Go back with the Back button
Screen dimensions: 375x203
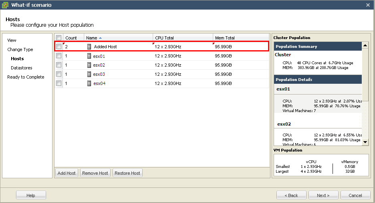tap(291, 195)
